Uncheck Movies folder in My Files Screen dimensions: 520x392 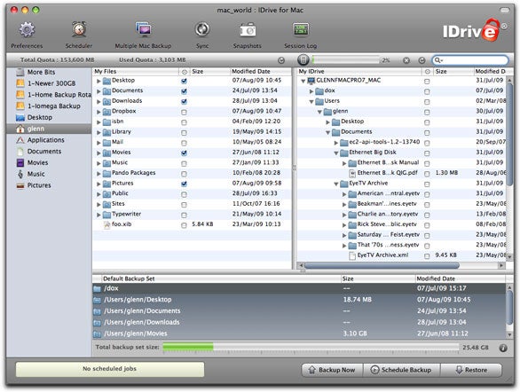[184, 153]
